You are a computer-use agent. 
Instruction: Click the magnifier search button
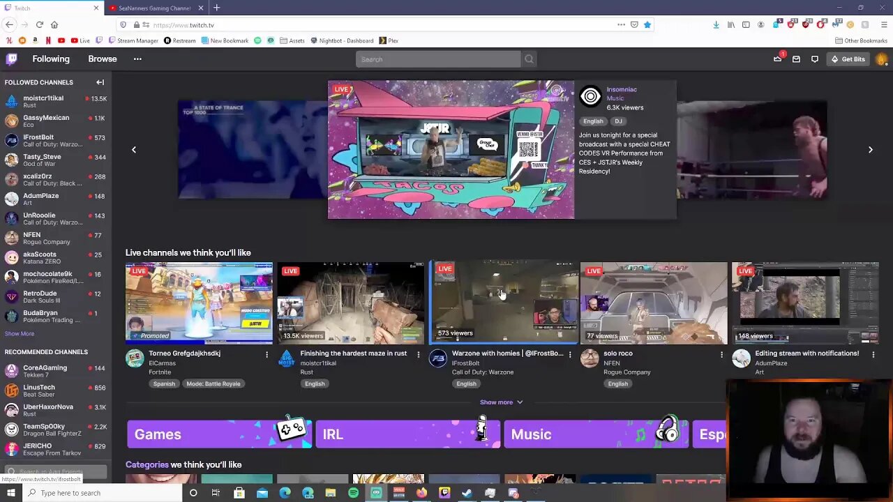529,59
